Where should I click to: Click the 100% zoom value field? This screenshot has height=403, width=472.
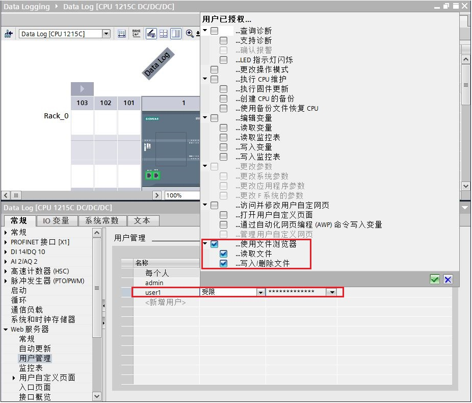[x=182, y=195]
